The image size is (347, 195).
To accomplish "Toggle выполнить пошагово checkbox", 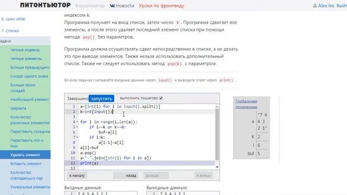I will tap(161, 98).
